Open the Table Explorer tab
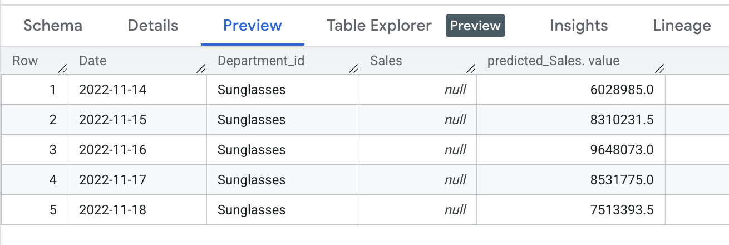Screen dimensions: 729x245 pos(379,26)
